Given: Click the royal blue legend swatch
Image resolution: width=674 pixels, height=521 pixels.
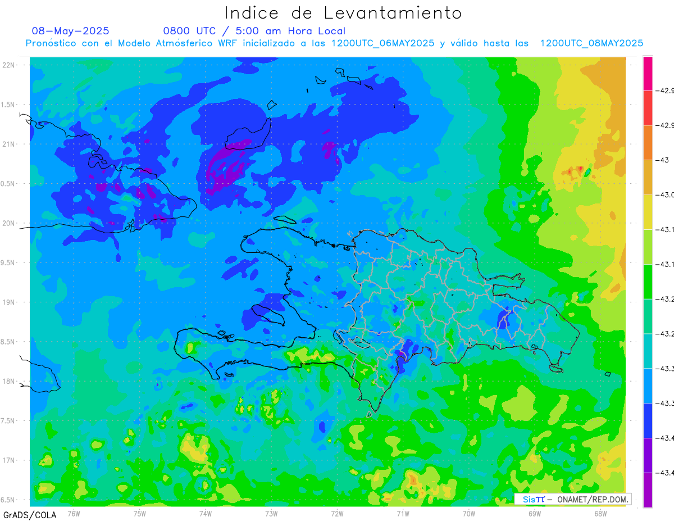Looking at the screenshot, I should 648,420.
